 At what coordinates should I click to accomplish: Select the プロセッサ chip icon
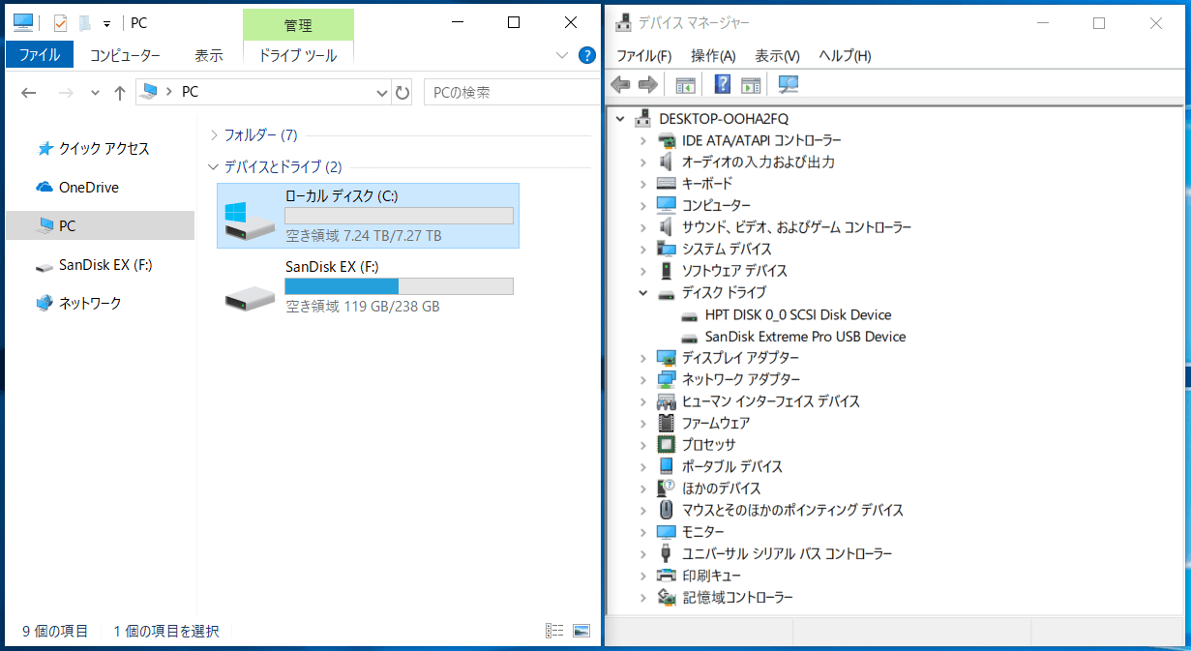coord(666,445)
